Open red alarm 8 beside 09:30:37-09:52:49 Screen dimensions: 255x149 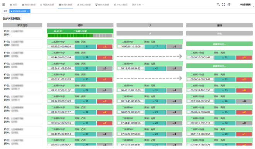[x=244, y=57]
